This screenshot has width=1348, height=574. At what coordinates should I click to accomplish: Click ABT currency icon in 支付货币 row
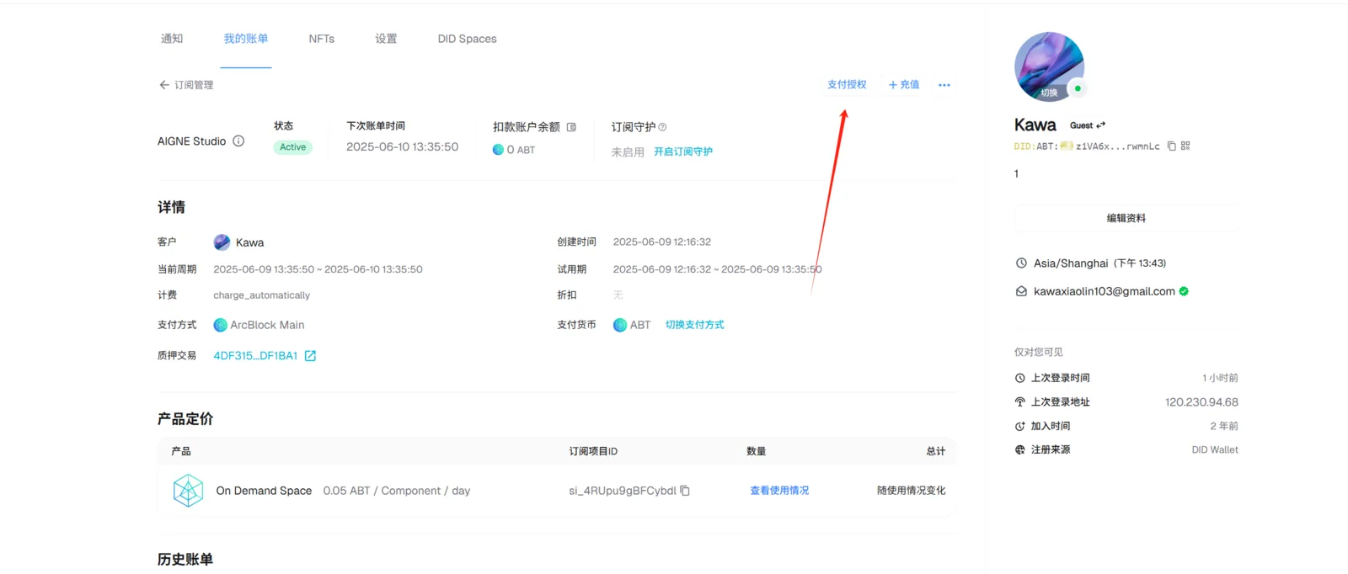pyautogui.click(x=620, y=325)
